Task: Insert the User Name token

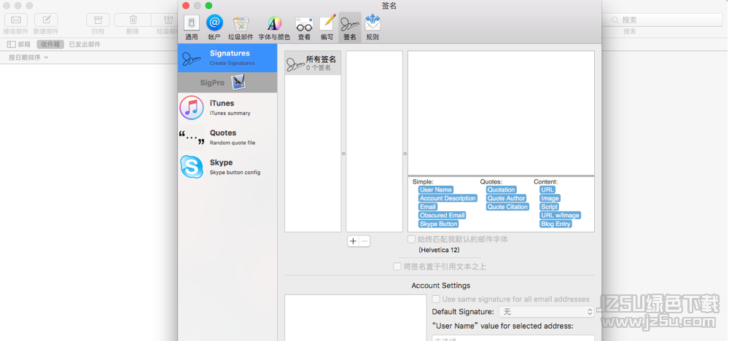Action: (x=436, y=189)
